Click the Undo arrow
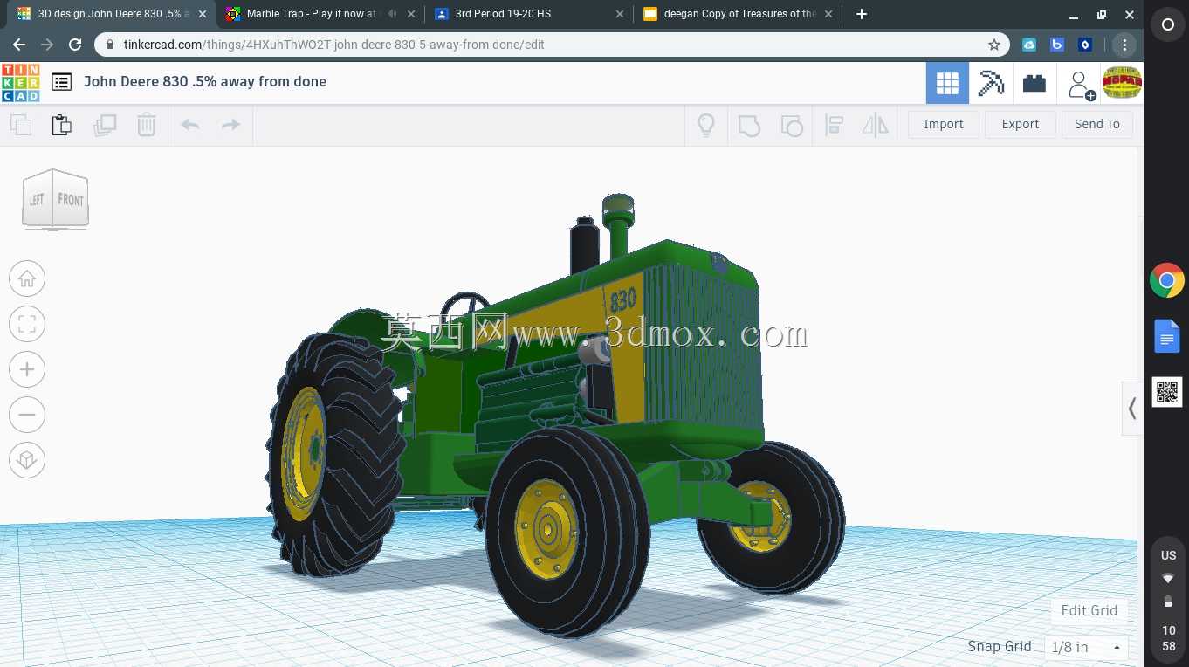The image size is (1189, 667). pyautogui.click(x=190, y=125)
